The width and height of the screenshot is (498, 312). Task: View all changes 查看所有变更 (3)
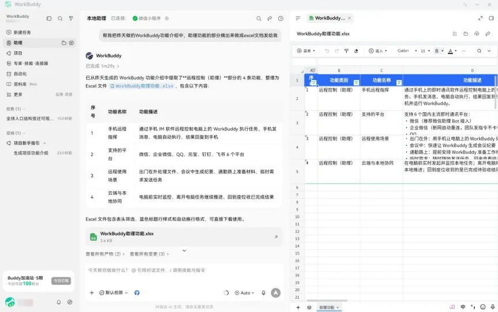(149, 254)
